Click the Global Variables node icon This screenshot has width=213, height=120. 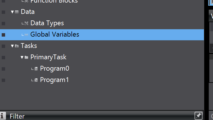point(26,35)
